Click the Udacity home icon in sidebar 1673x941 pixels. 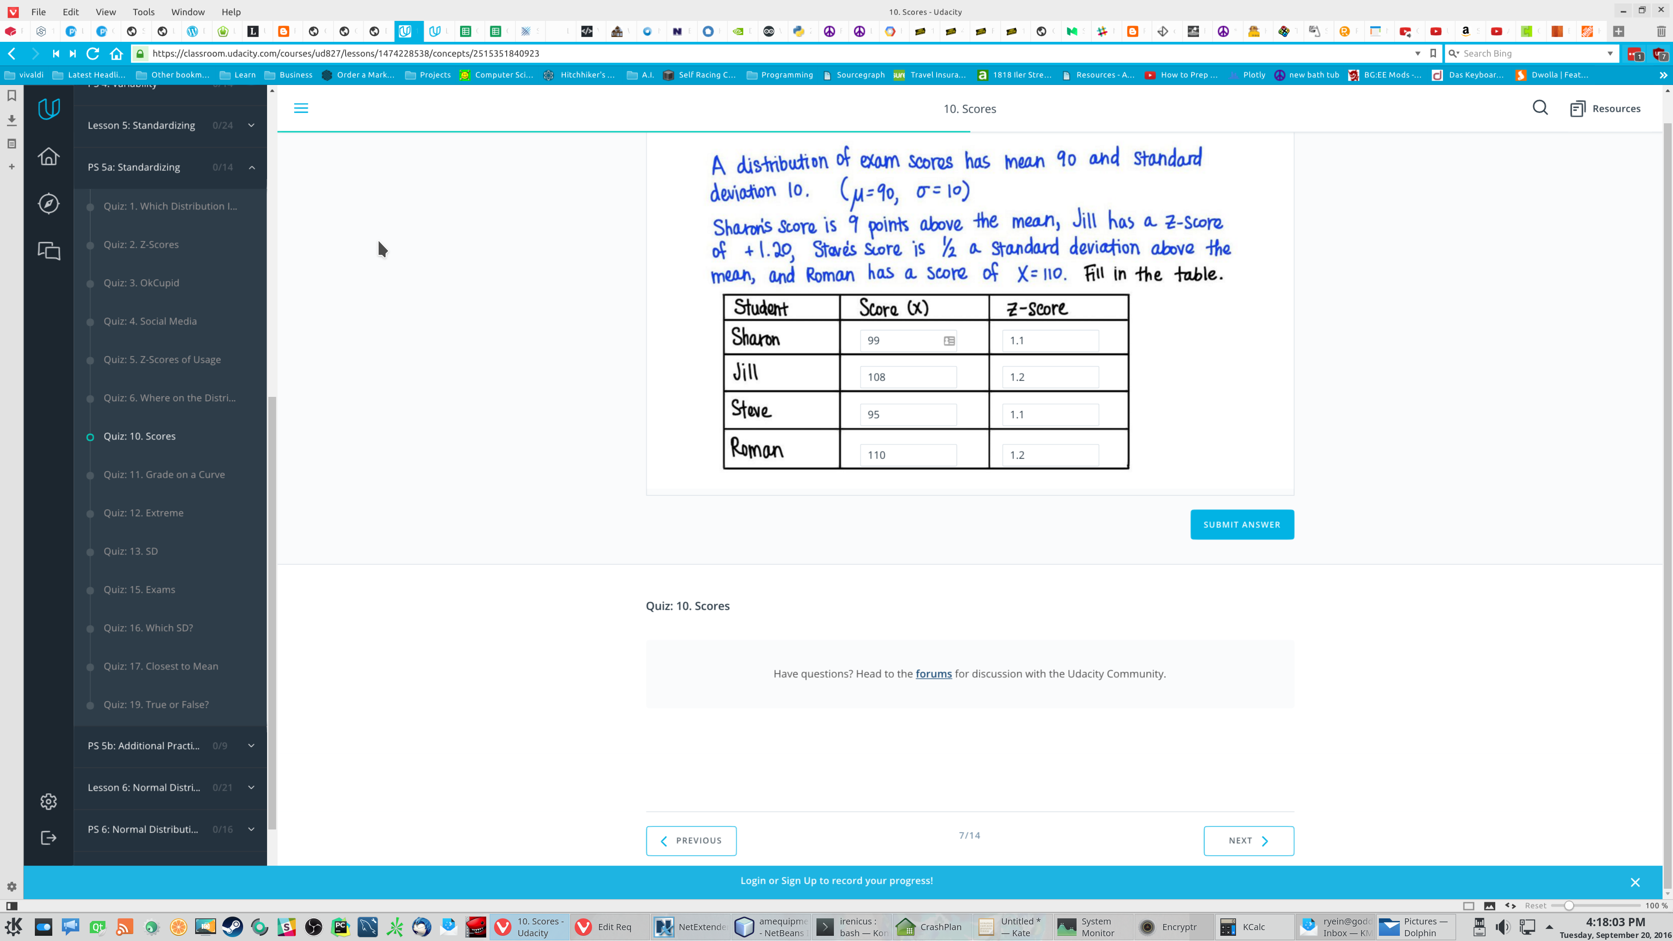point(48,156)
